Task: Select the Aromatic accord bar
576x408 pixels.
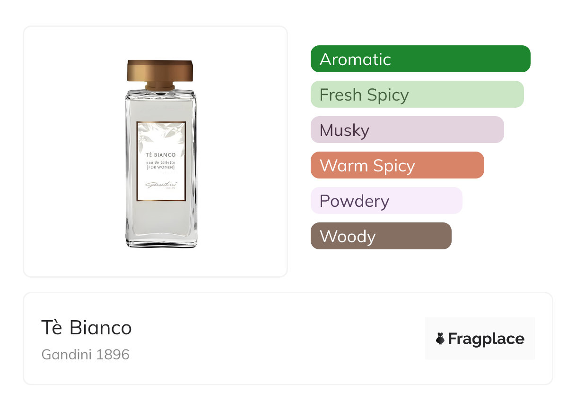Action: point(420,59)
